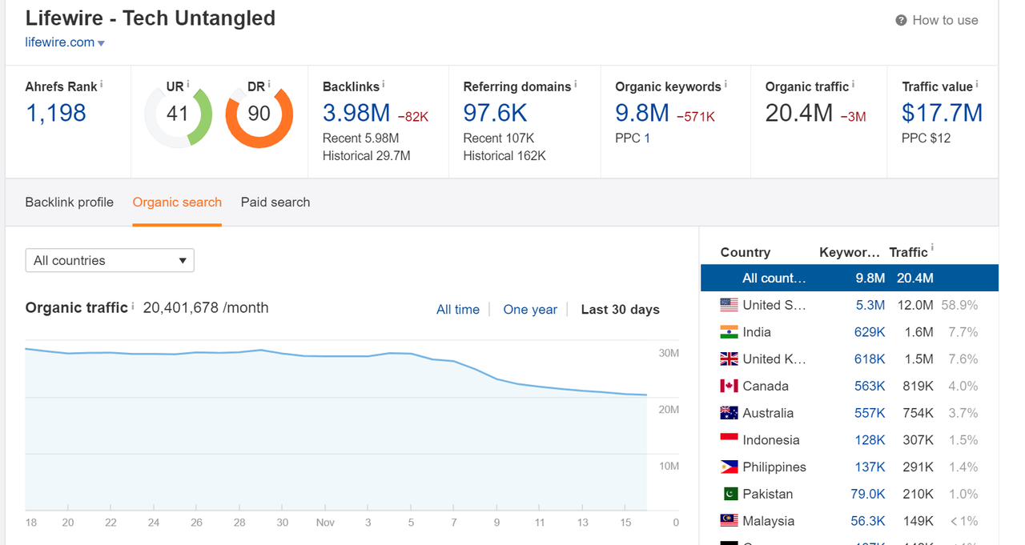Expand the lifewire.com domain dropdown arrow

[x=101, y=43]
